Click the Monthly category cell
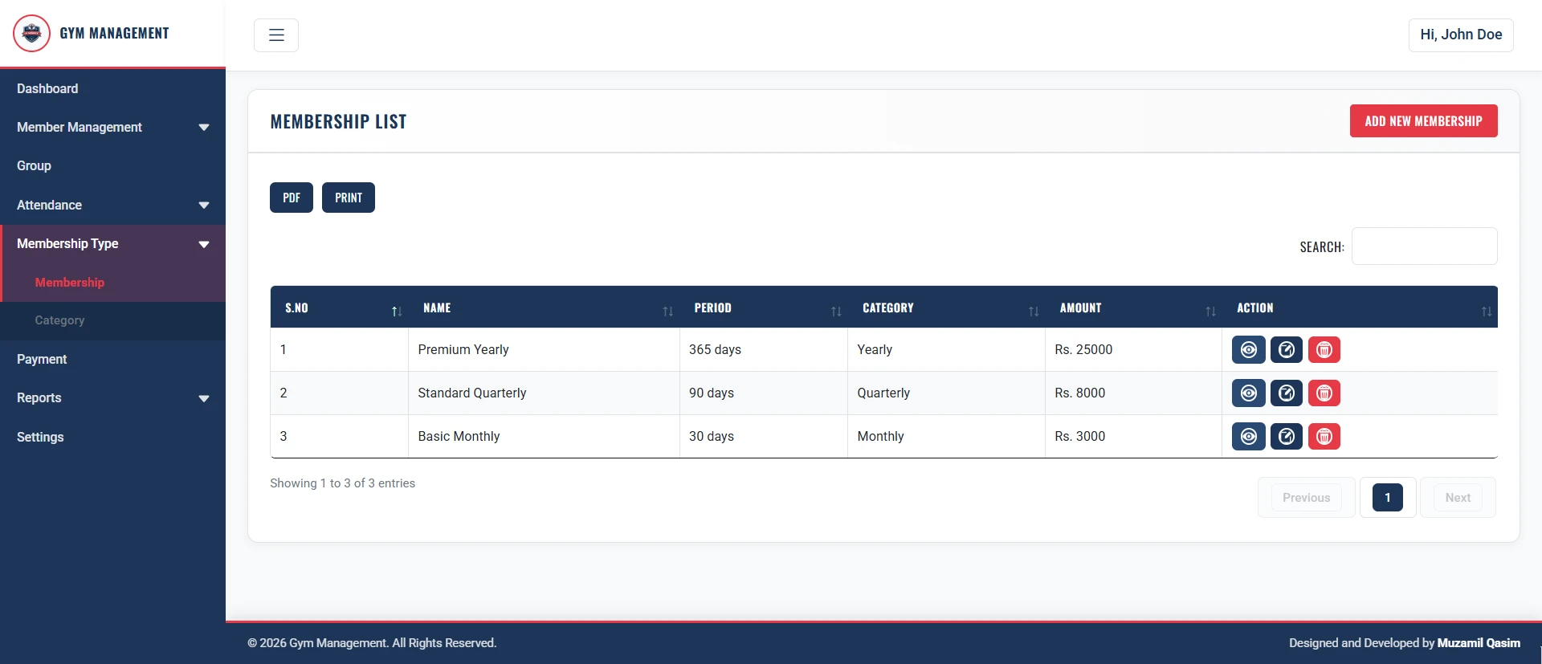 click(946, 436)
